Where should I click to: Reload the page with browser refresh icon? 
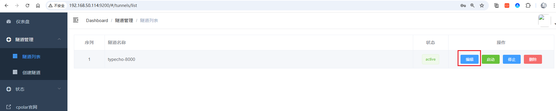27,6
